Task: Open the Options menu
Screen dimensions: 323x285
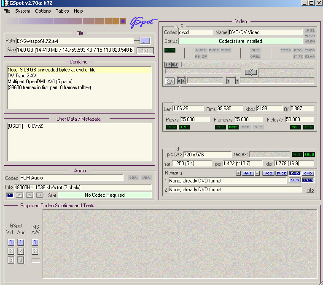Action: pos(43,11)
